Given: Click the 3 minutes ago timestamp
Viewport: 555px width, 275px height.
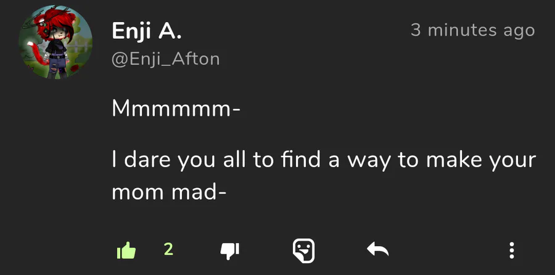Looking at the screenshot, I should click(473, 30).
